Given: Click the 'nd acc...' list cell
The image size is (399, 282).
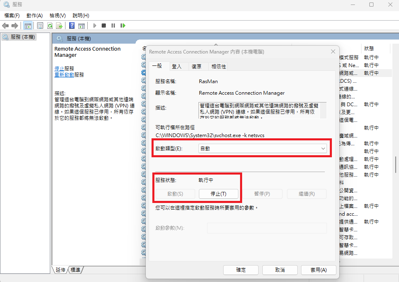Looking at the screenshot, I should tap(349, 214).
